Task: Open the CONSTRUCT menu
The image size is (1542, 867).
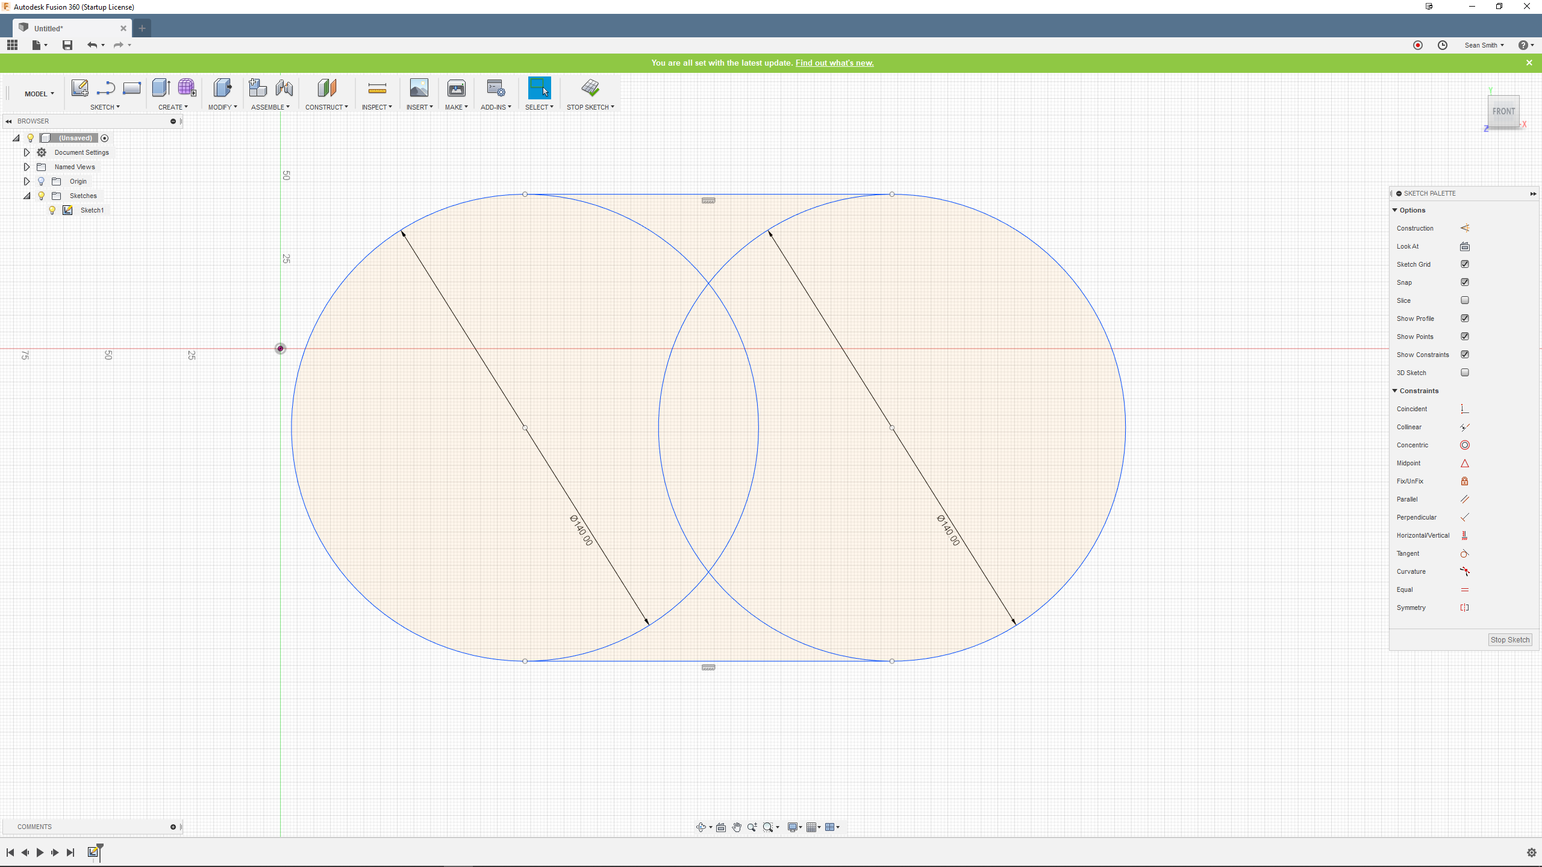Action: (326, 107)
